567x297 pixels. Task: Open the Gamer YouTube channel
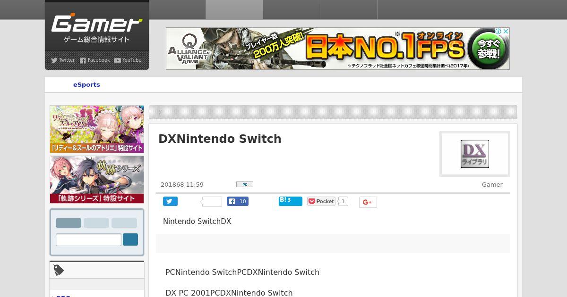pyautogui.click(x=128, y=60)
